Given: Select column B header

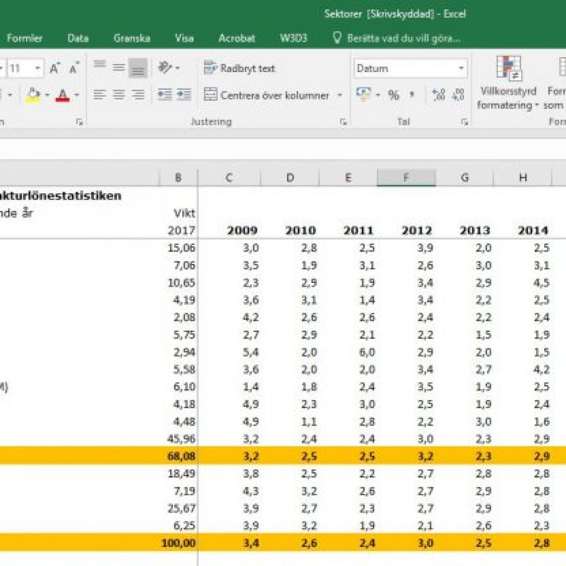Looking at the screenshot, I should 178,178.
